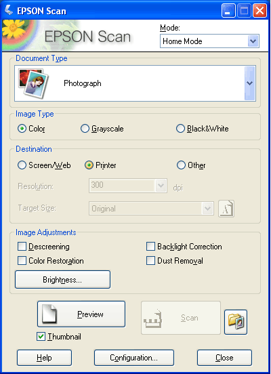Screen dimensions: 271x374
Task: Minimize the EPSON Scan window
Action: 228,10
